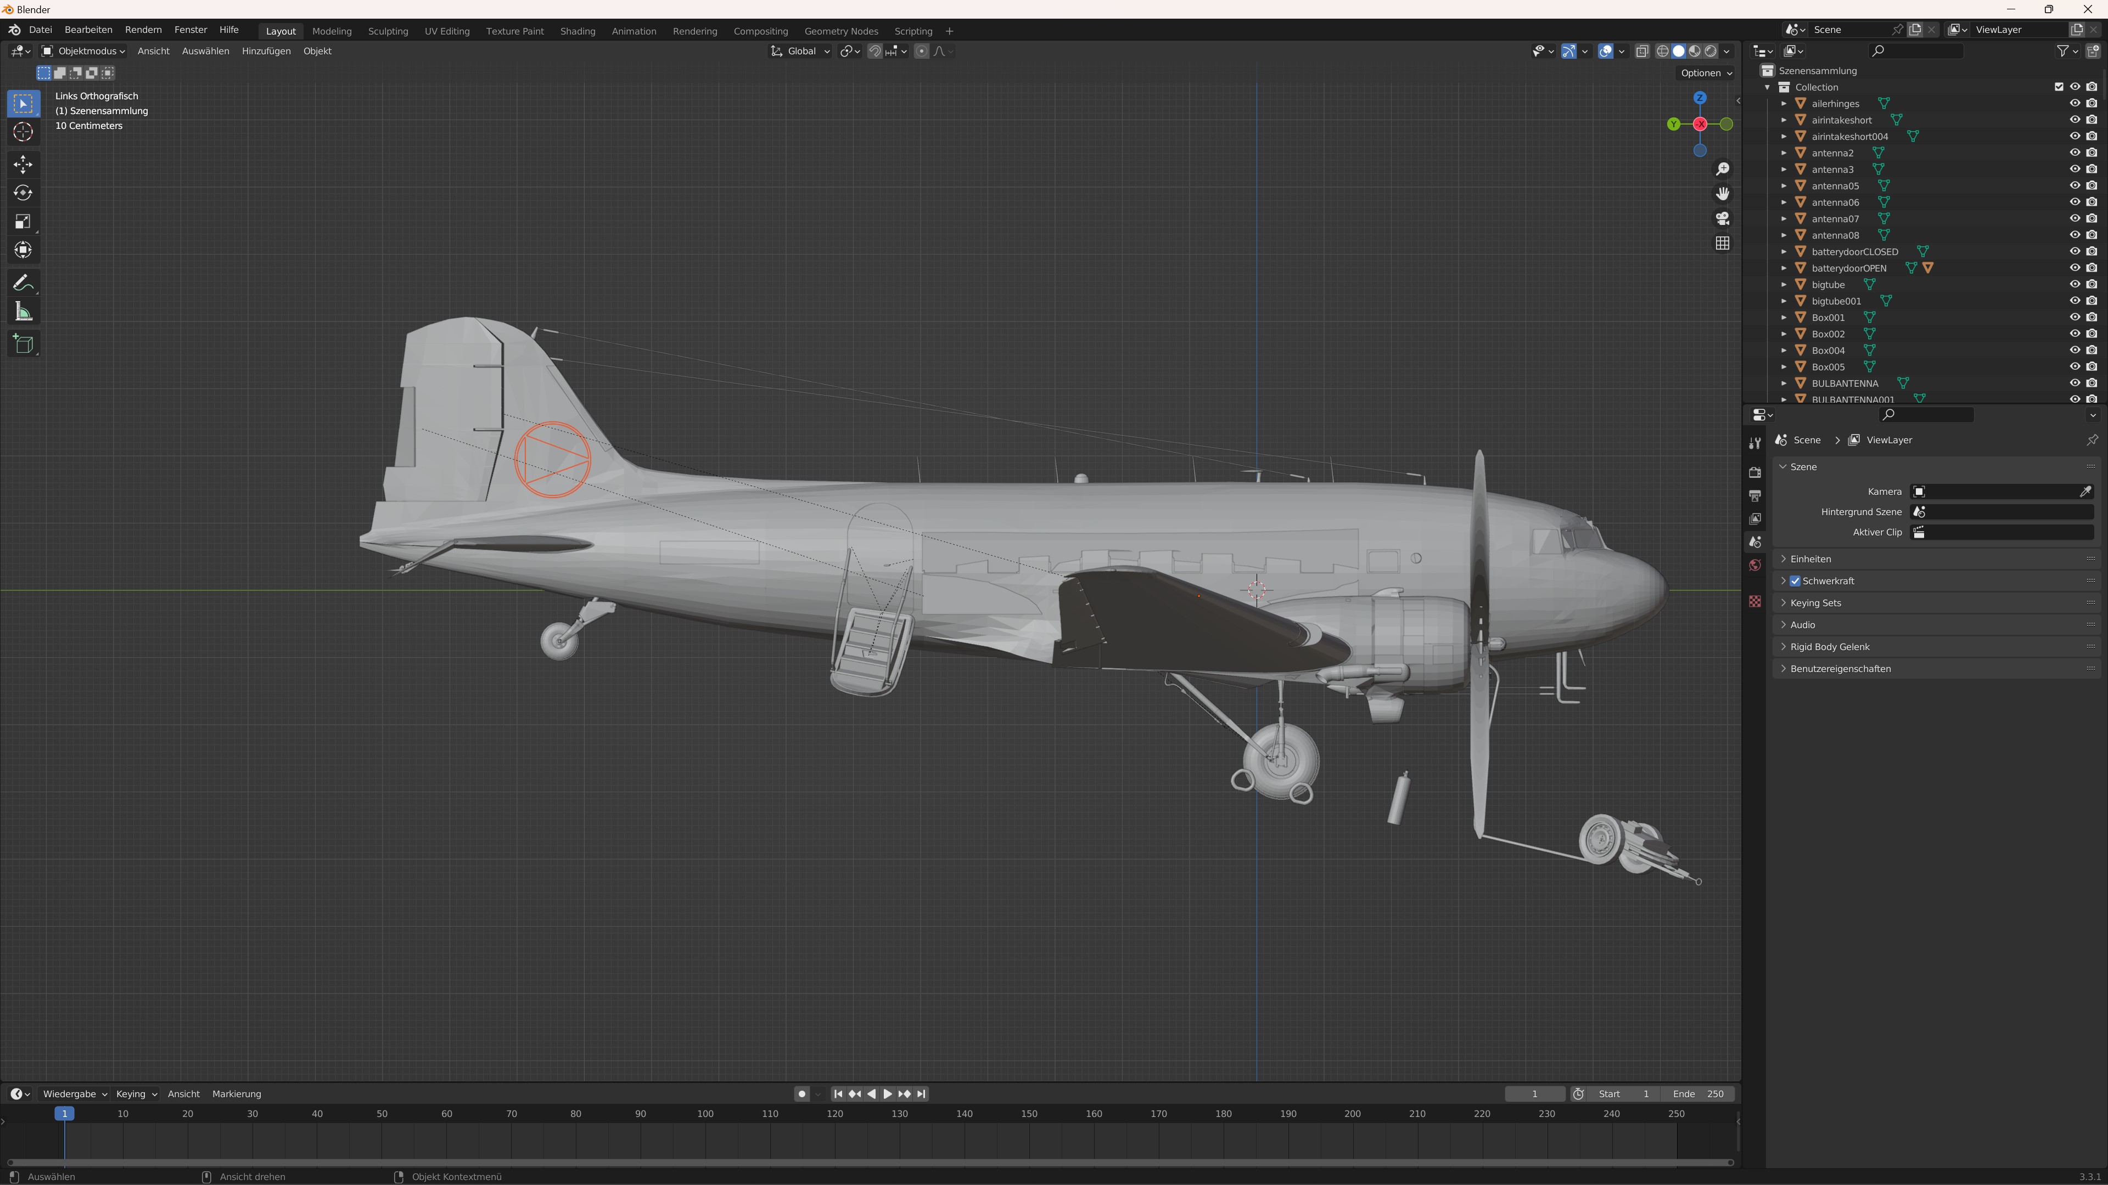Image resolution: width=2108 pixels, height=1185 pixels.
Task: Expand the Einheiten panel
Action: coord(1810,558)
